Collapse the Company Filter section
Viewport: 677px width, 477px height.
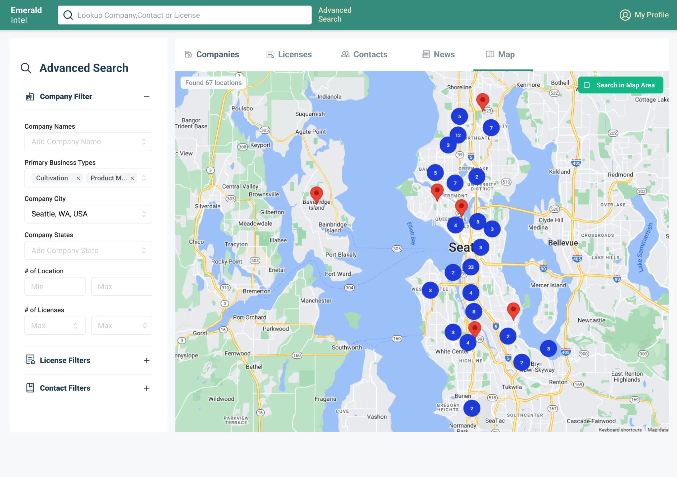click(x=147, y=97)
